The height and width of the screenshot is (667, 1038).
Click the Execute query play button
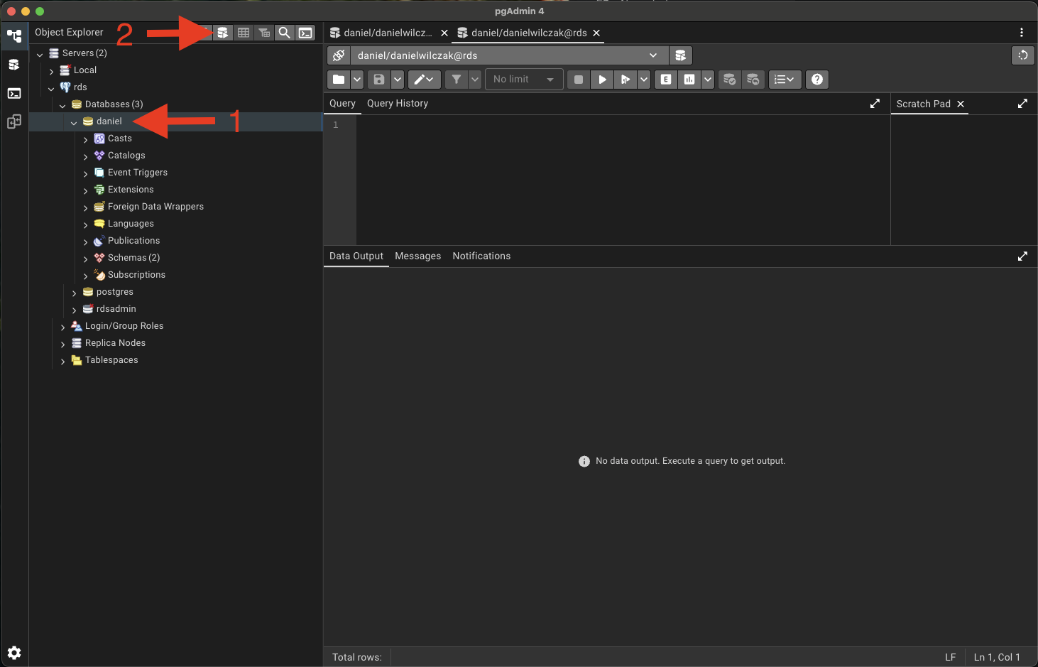602,80
